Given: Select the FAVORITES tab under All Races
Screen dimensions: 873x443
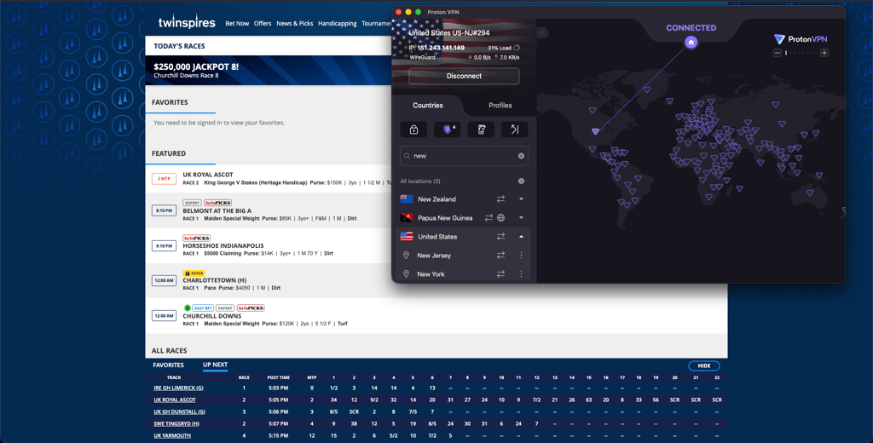Looking at the screenshot, I should pyautogui.click(x=168, y=365).
